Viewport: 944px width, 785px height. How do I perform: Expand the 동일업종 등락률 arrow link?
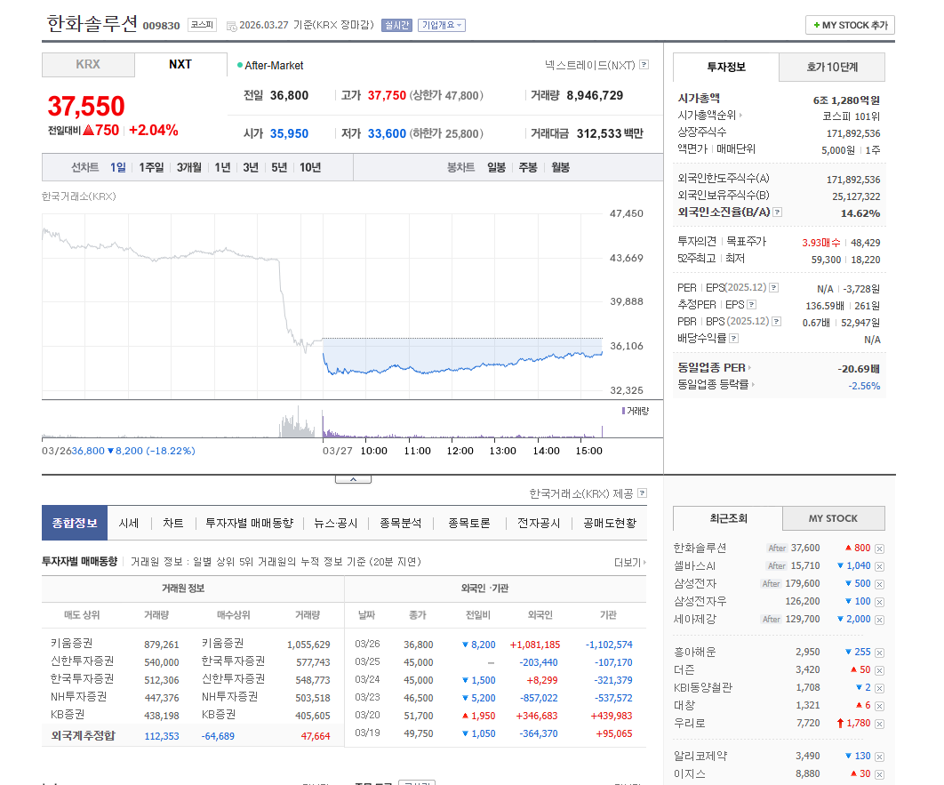coord(753,384)
